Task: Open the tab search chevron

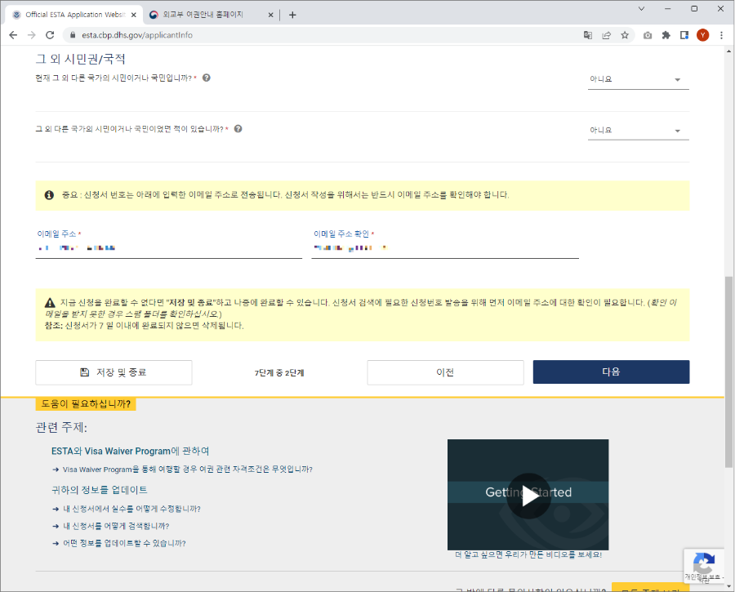Action: pos(641,8)
